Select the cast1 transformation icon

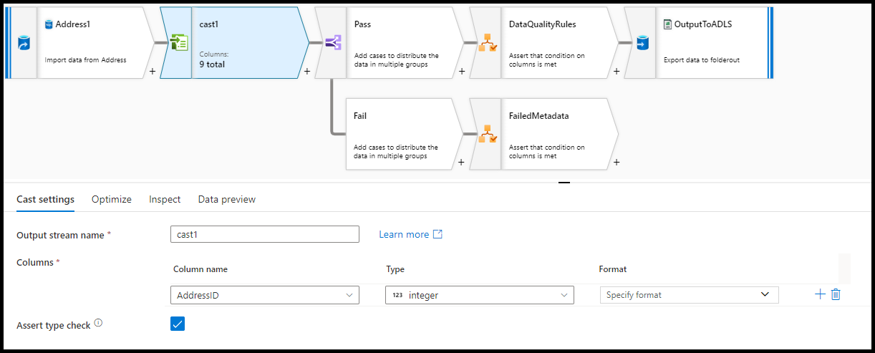coord(178,43)
